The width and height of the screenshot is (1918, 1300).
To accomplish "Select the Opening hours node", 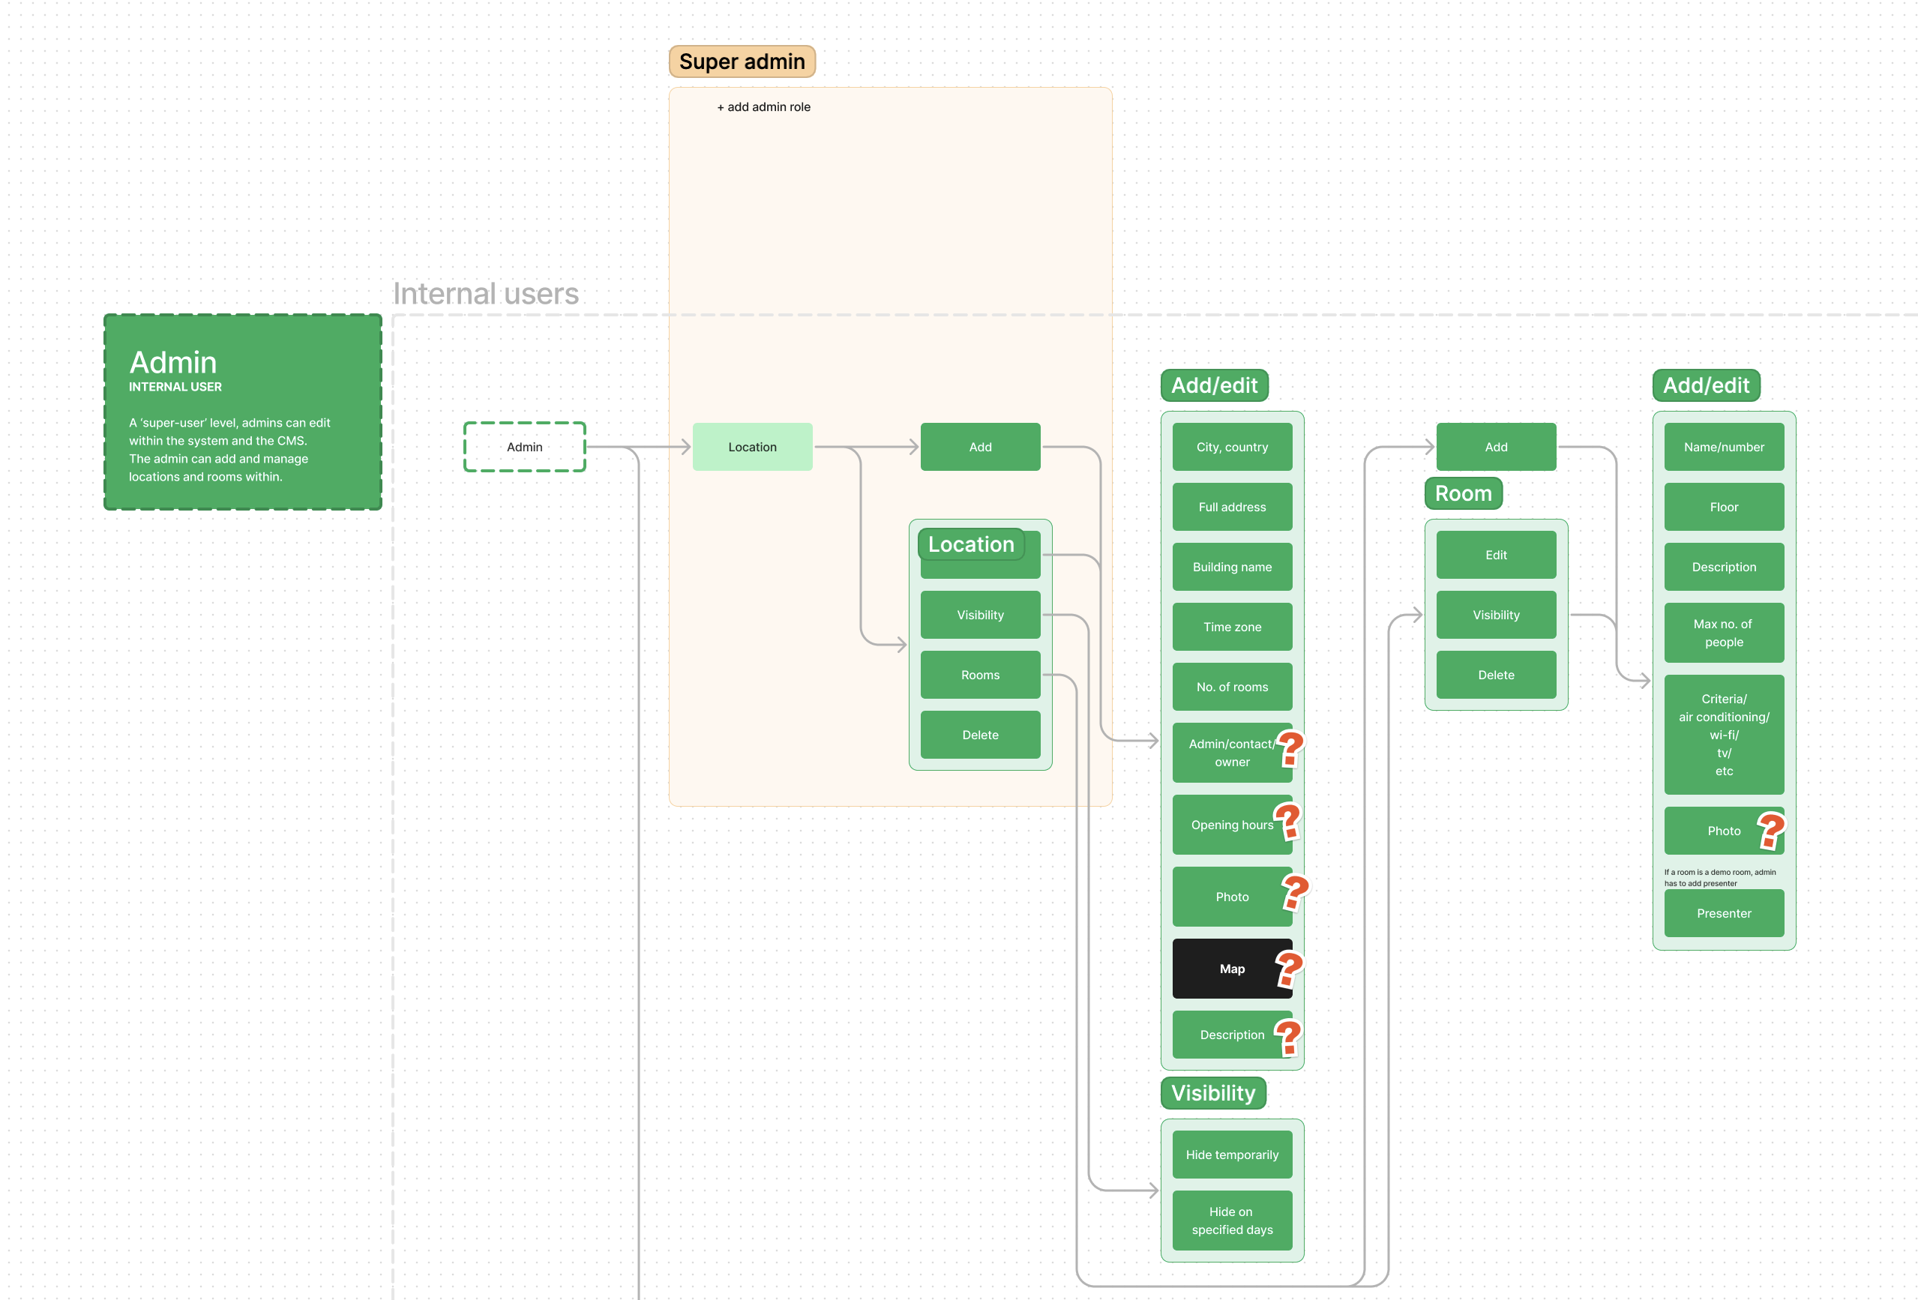I will coord(1232,825).
